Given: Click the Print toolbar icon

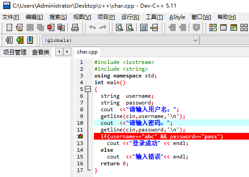Looking at the screenshot, I should point(75,27).
